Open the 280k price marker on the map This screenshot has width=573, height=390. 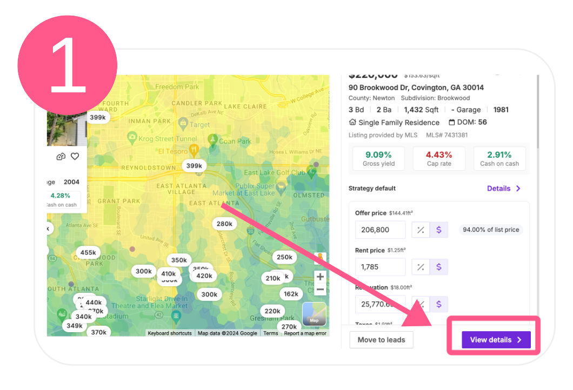pos(224,224)
